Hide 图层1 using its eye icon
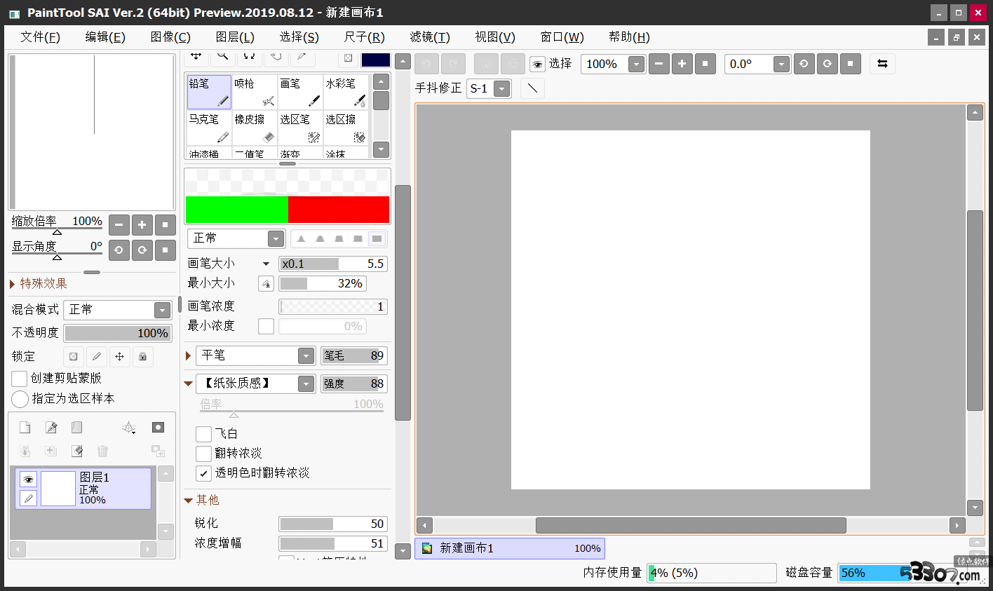Screen dimensions: 993x591 coord(28,480)
